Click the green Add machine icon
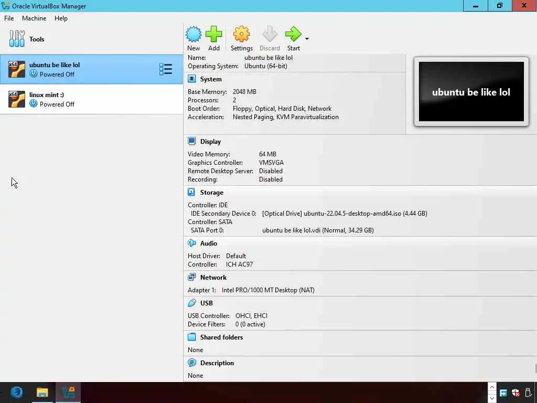Viewport: 537px width, 403px height. 214,34
